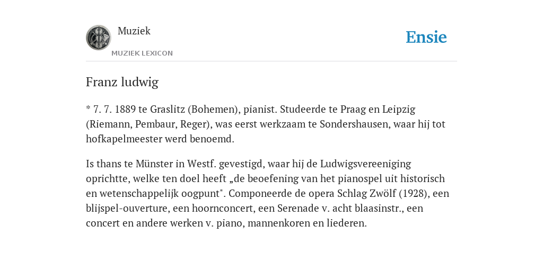Click the Muziek author name
The width and height of the screenshot is (543, 271).
point(134,31)
